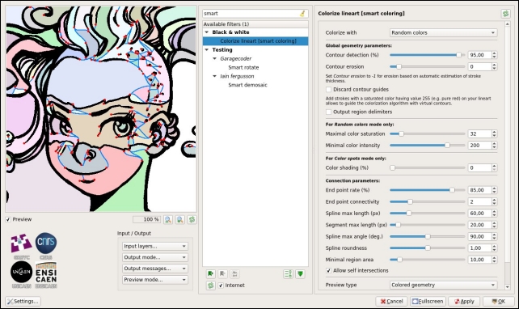This screenshot has height=309, width=519.
Task: Select the Smart rotate filter
Action: [x=243, y=68]
